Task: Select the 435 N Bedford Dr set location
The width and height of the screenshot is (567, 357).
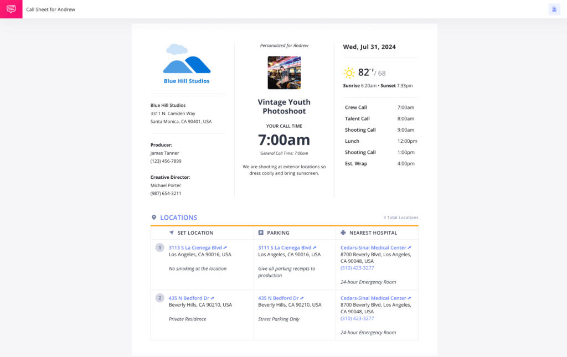Action: click(189, 298)
